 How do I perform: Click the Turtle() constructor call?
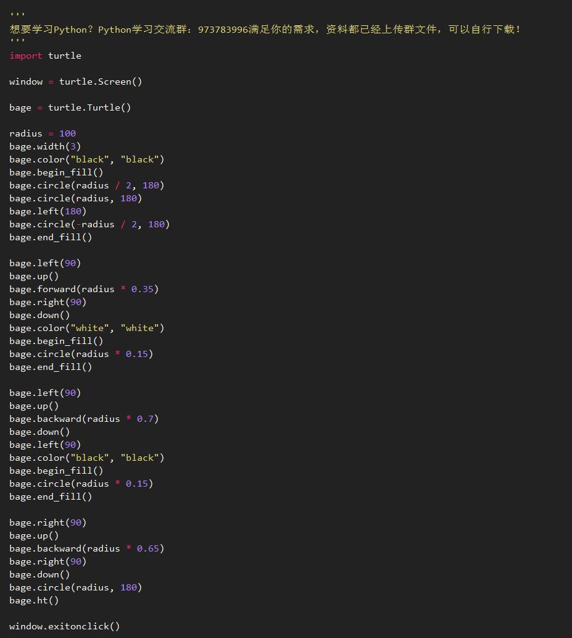point(109,107)
